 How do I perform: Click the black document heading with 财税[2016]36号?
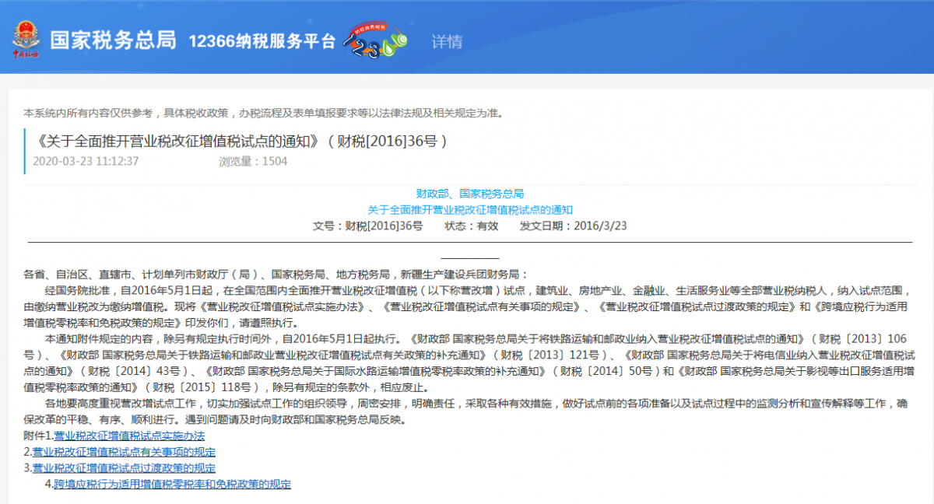[241, 142]
